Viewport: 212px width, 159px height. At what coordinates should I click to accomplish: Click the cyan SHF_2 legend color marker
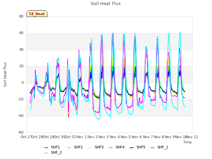[x=46, y=153]
